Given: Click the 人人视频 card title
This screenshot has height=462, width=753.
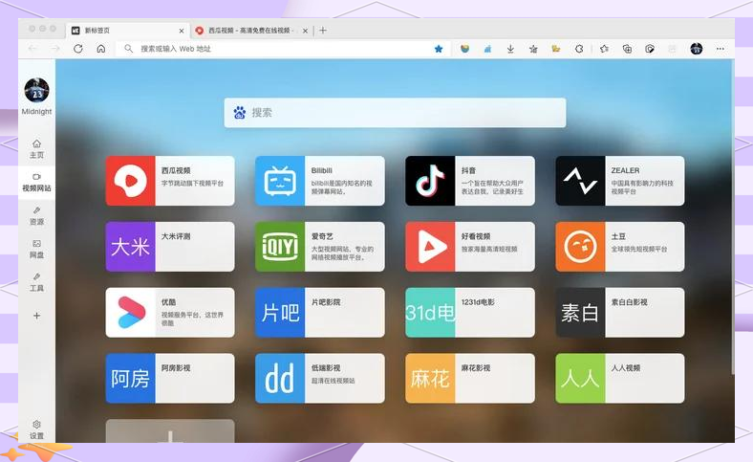Looking at the screenshot, I should [x=626, y=367].
